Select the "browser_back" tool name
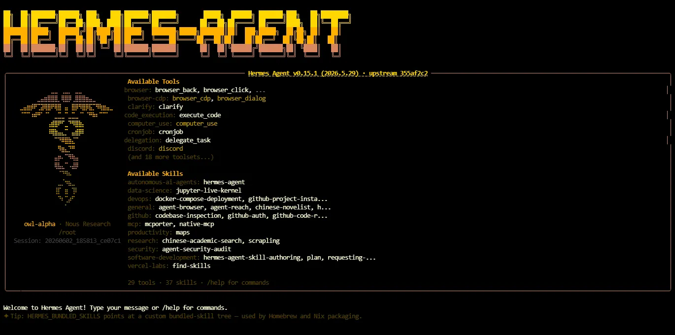 tap(176, 90)
